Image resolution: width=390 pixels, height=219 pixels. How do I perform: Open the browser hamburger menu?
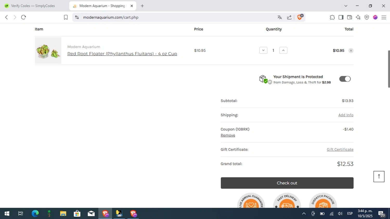click(x=384, y=17)
